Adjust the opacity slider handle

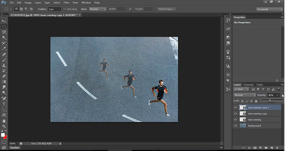[270, 100]
